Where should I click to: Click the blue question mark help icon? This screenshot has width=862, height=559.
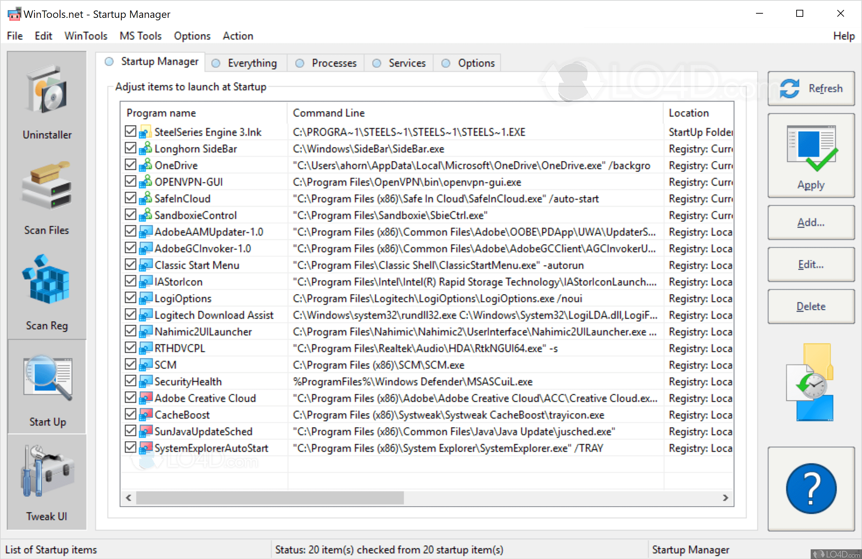811,488
